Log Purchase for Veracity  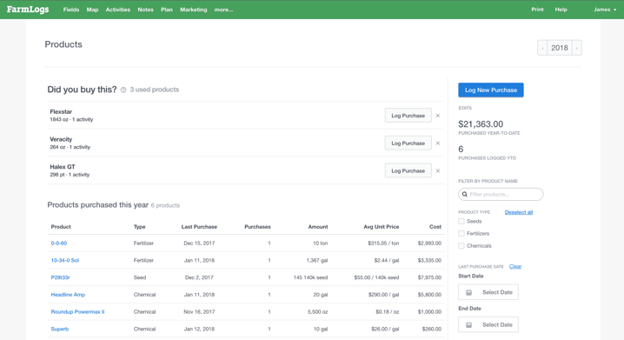point(408,143)
